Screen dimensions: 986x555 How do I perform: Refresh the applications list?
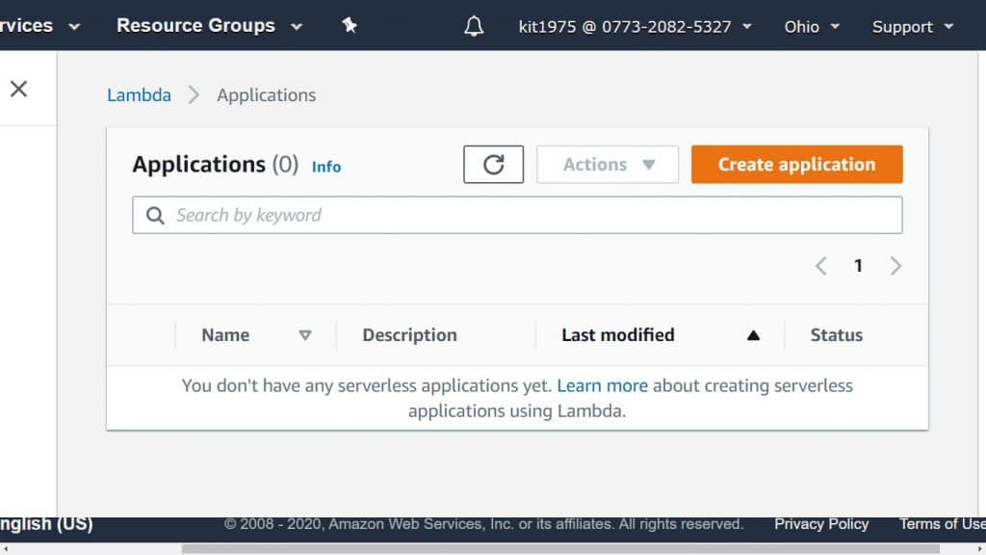tap(493, 164)
